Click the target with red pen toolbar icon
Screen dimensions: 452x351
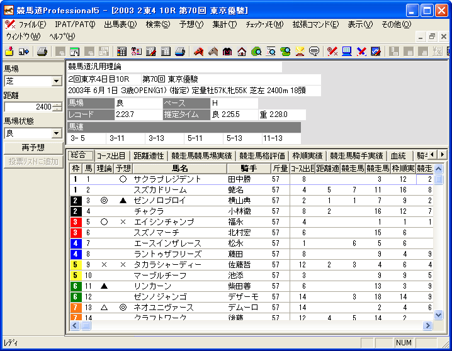(x=332, y=52)
